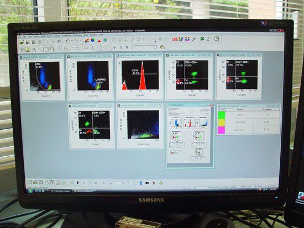Click the yellow flask icon at bottom toolbar end
Screen dimensions: 304x228
[x=161, y=183]
